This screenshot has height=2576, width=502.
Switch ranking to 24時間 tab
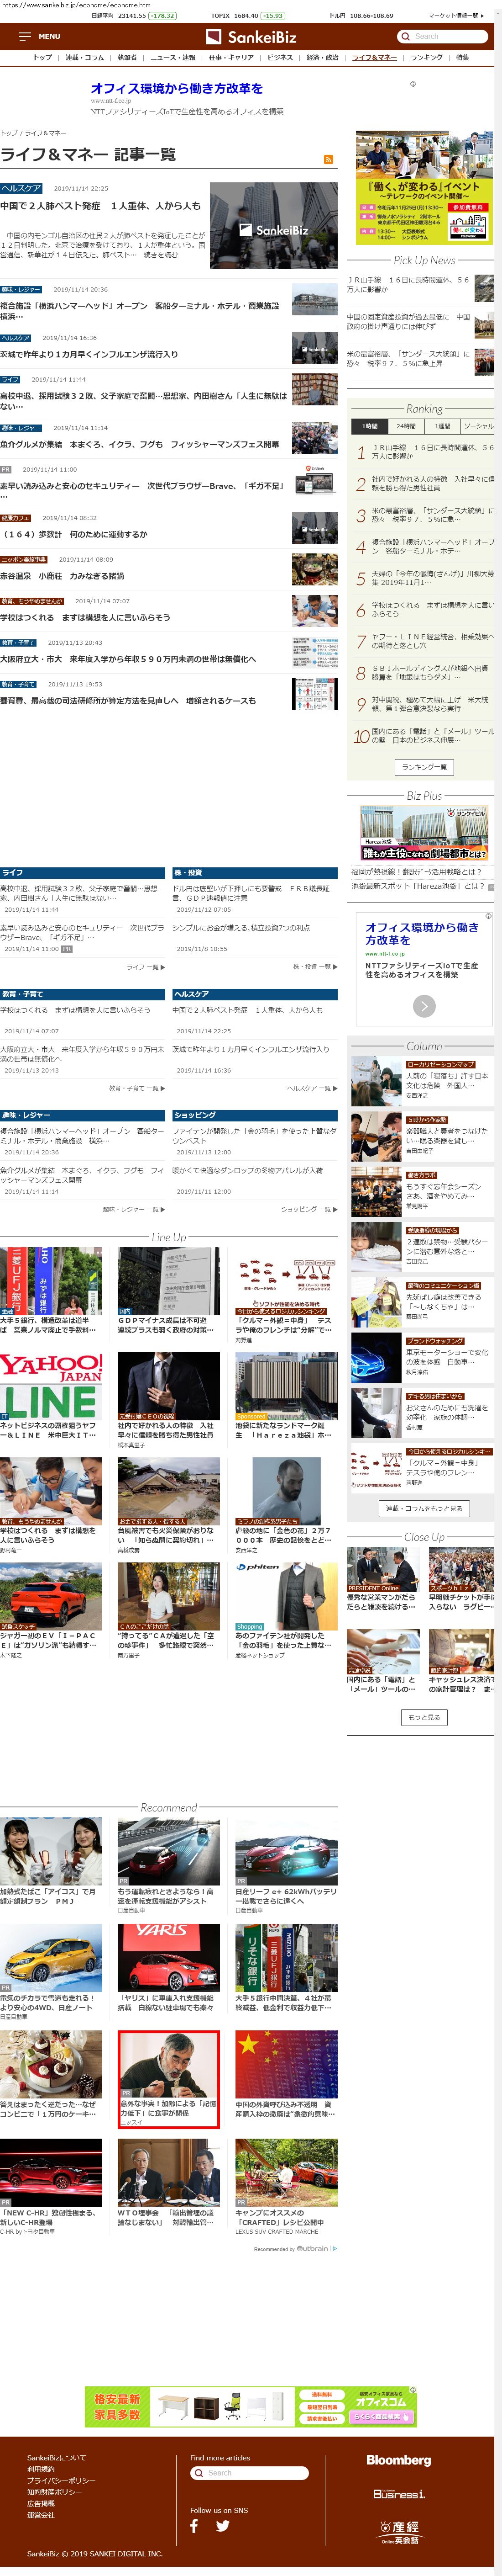(x=406, y=426)
